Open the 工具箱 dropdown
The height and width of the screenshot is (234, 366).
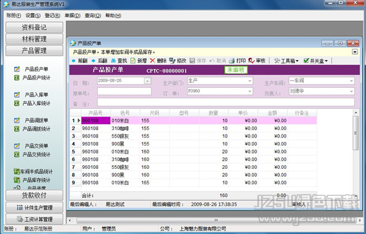[286, 61]
